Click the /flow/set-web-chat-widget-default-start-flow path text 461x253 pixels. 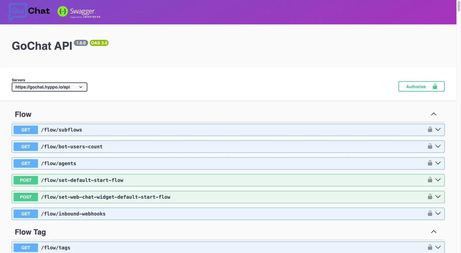pyautogui.click(x=106, y=197)
